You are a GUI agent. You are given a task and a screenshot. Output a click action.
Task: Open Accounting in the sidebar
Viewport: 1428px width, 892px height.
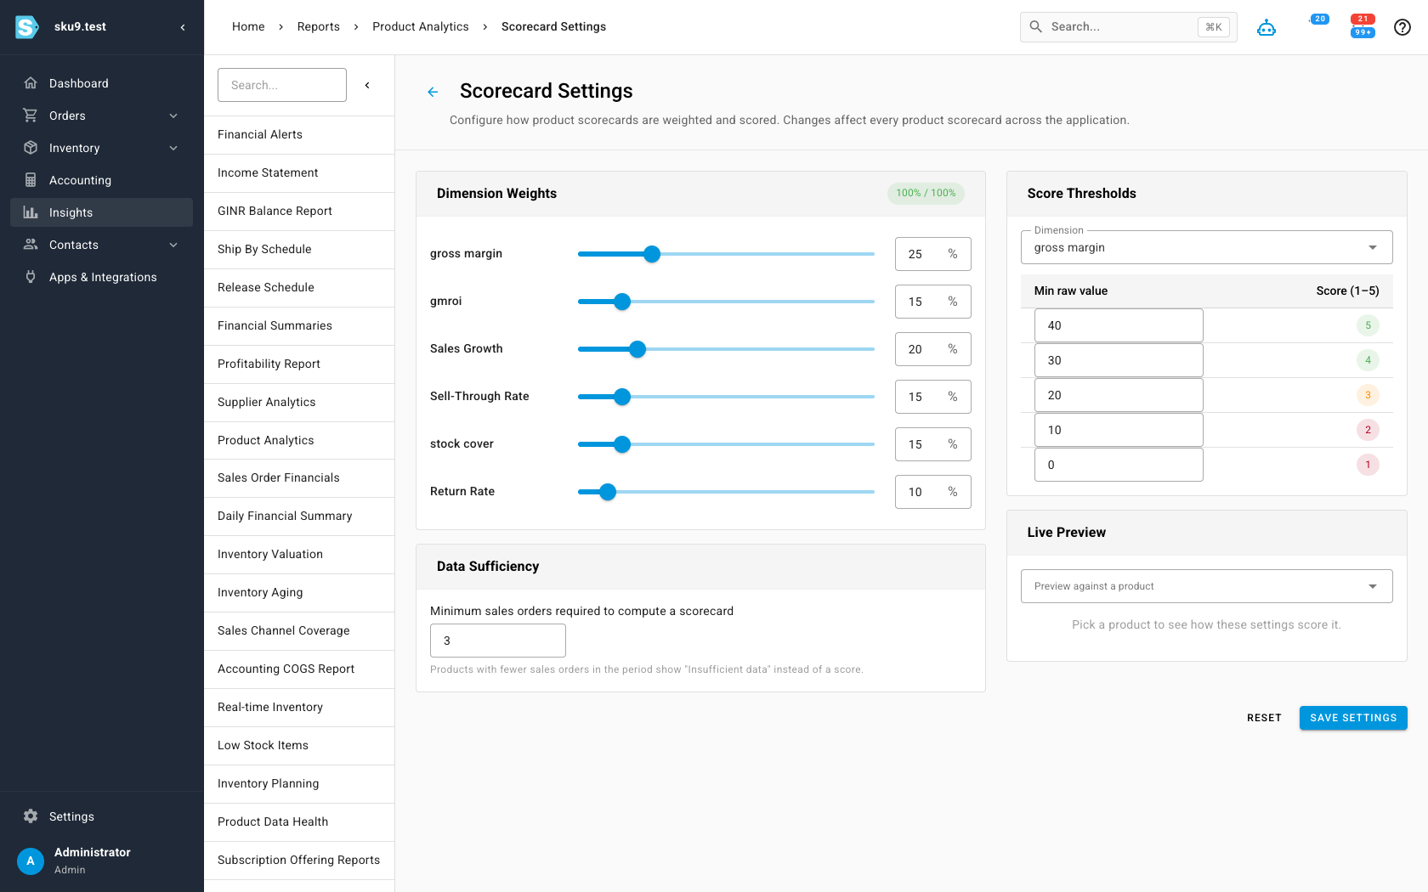101,180
